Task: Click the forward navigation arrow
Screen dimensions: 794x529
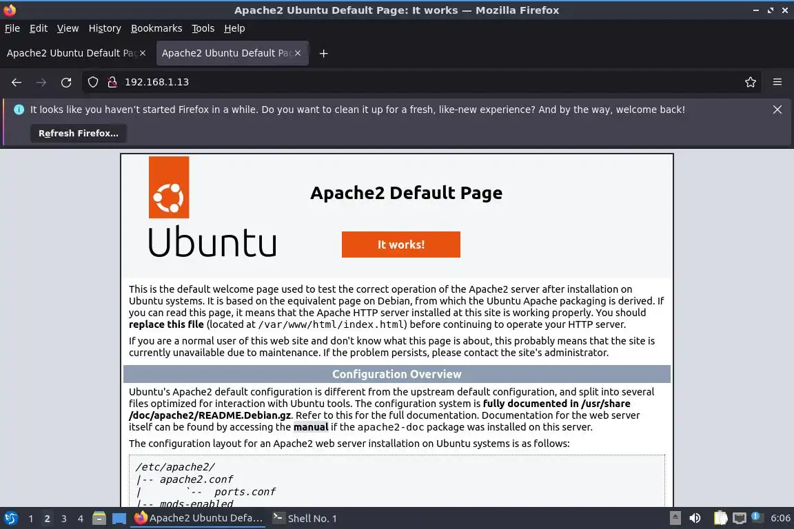Action: (41, 82)
